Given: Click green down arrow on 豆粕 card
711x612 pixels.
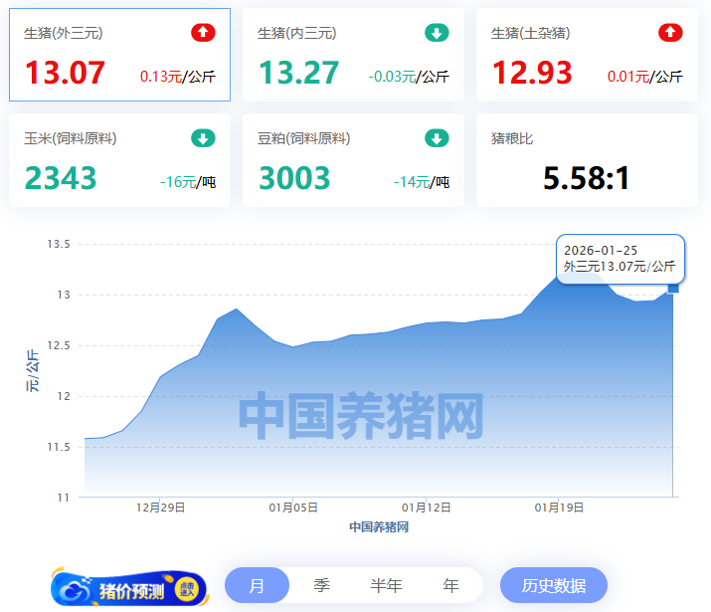Looking at the screenshot, I should [x=437, y=138].
